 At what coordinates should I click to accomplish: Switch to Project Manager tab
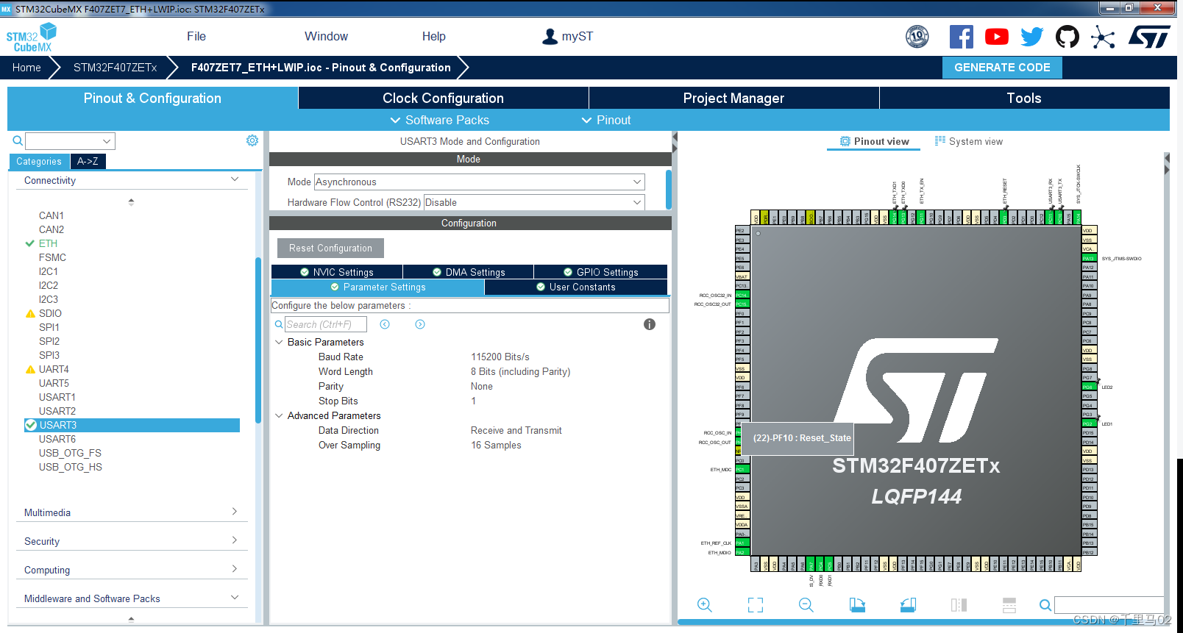(x=733, y=98)
